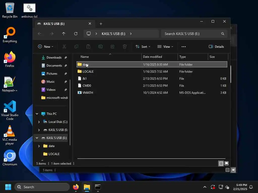The image size is (258, 193).
Task: Switch to details list view icon in status bar
Action: tap(221, 163)
